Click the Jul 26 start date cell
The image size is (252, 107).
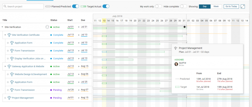click(70, 90)
